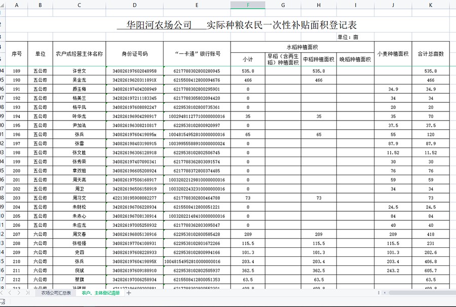Image resolution: width=456 pixels, height=307 pixels.
Task: Add a new sheet with plus button
Action: (129, 293)
